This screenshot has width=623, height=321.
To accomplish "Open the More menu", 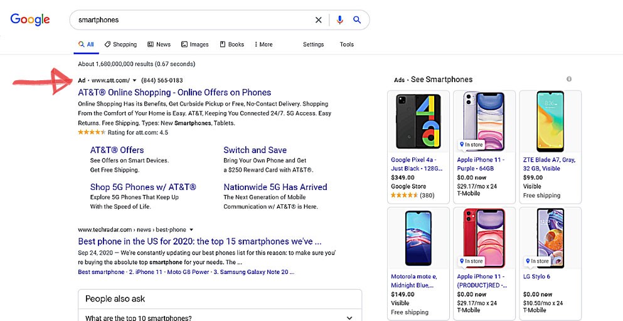I will point(264,45).
